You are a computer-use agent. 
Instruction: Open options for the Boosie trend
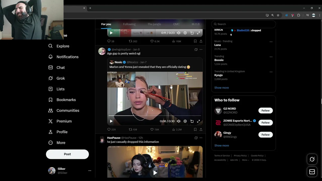pos(271,57)
